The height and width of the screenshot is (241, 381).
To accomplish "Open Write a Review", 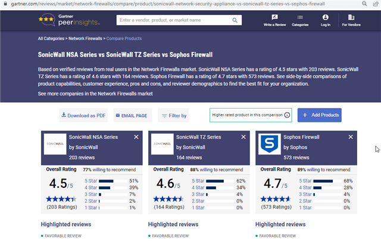I will tap(274, 20).
